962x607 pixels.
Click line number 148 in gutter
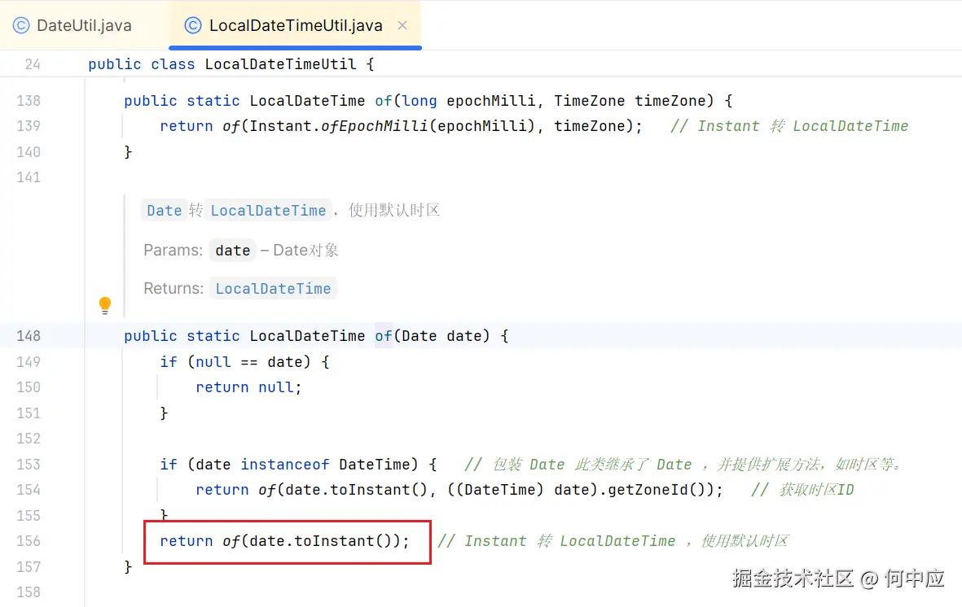tap(29, 336)
